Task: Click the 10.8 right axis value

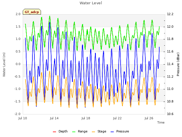Action: tap(170, 102)
